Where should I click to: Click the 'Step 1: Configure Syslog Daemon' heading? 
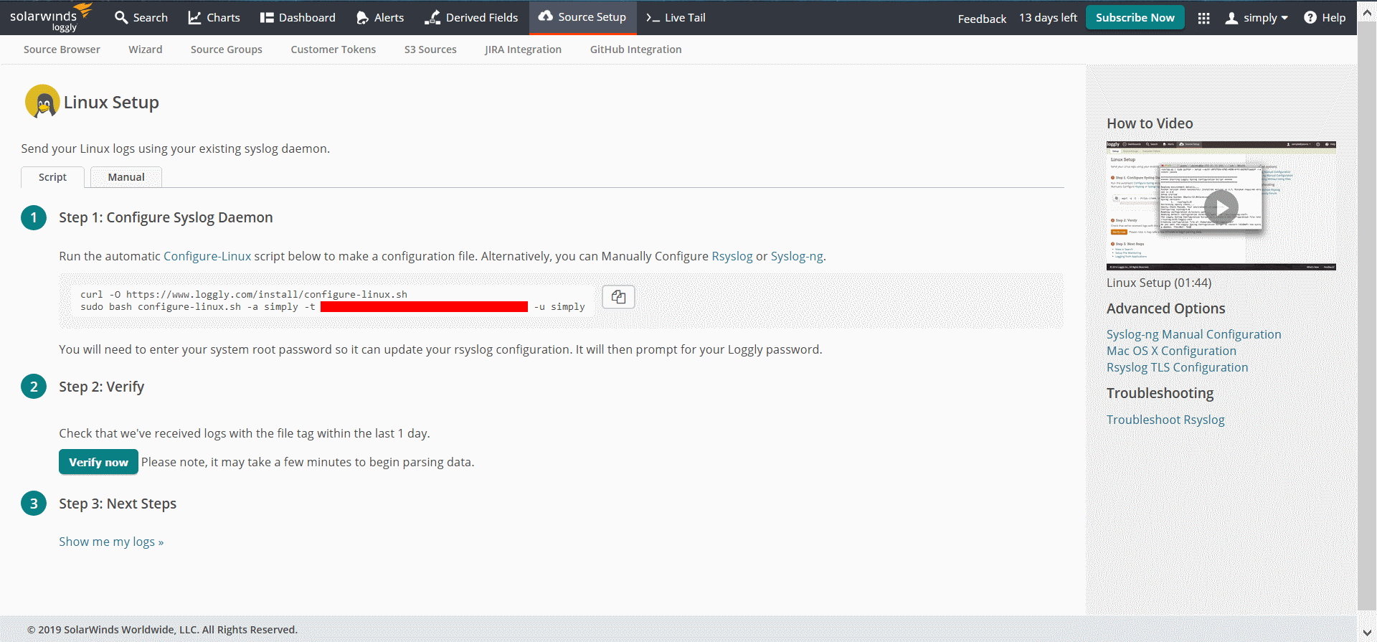click(x=166, y=217)
